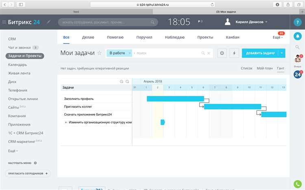Open the recent chat contact avatar
Image resolution: width=305 pixels, height=190 pixels.
298,58
